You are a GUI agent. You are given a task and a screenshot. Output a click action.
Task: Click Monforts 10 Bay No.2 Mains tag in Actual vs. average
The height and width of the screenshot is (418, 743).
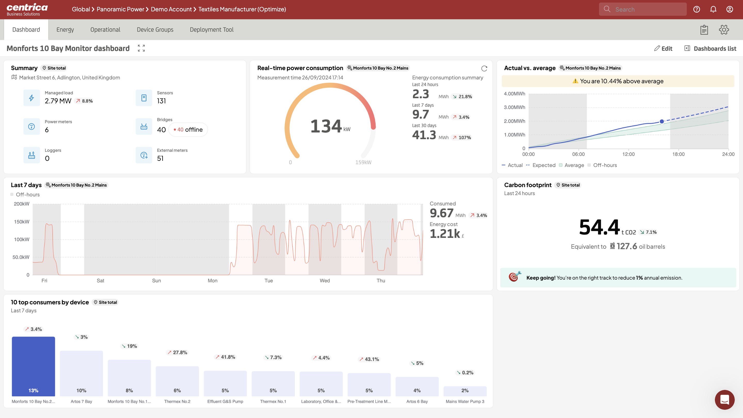point(591,68)
